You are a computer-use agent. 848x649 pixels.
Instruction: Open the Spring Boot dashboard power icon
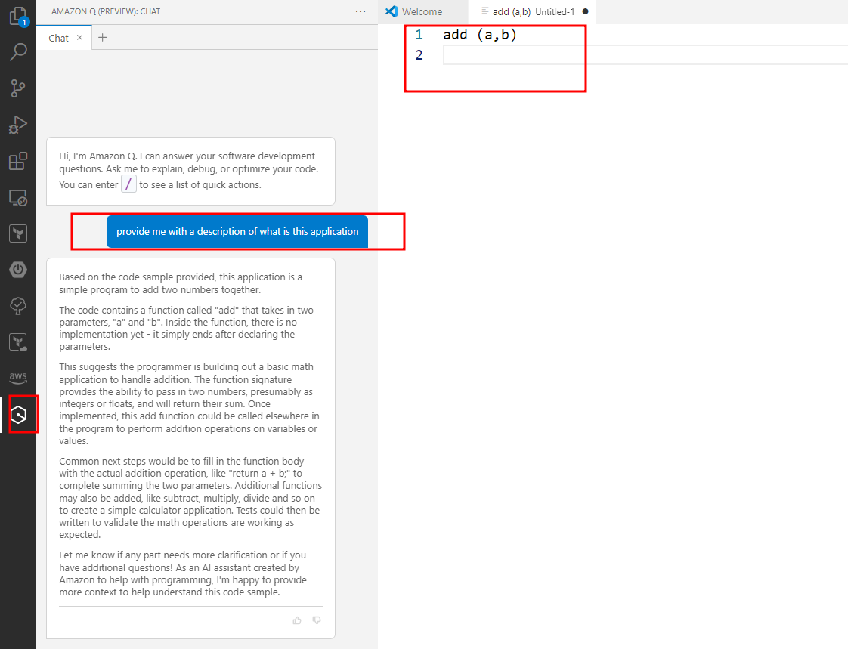(x=18, y=269)
